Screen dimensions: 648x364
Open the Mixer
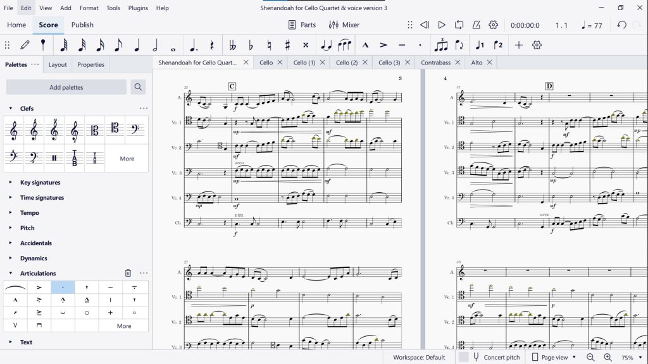(x=344, y=25)
